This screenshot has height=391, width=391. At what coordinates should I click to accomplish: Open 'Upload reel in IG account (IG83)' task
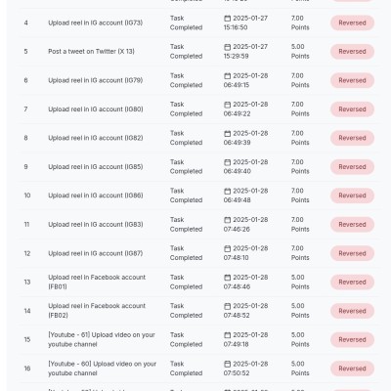point(96,225)
